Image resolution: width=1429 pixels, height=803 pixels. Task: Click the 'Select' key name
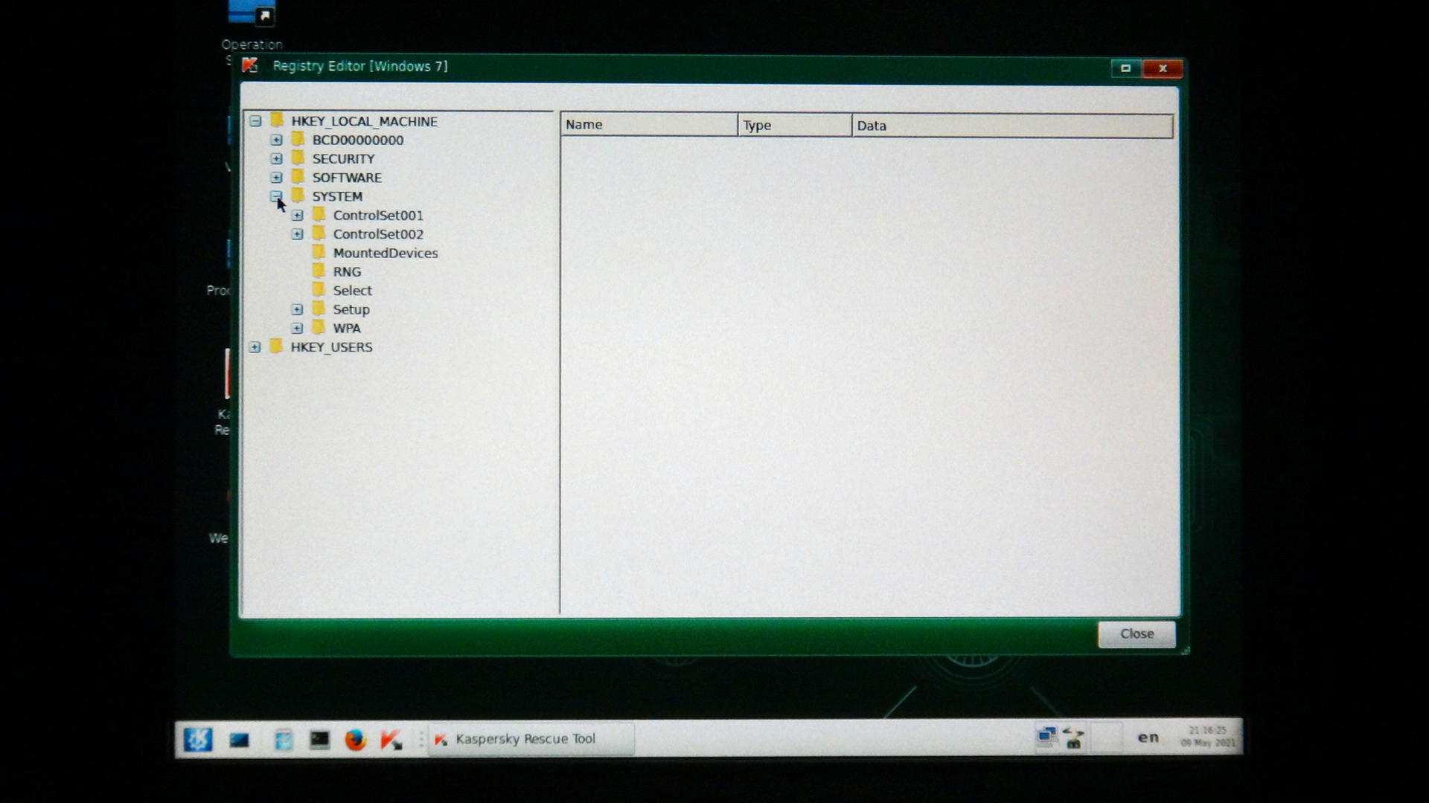click(352, 291)
